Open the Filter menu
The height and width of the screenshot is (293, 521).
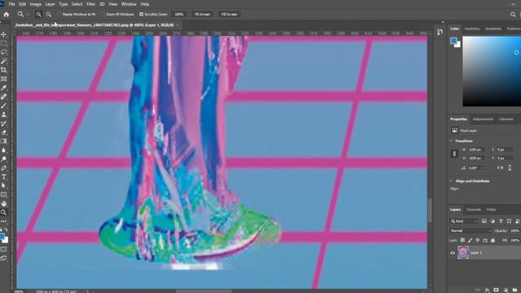tap(90, 4)
